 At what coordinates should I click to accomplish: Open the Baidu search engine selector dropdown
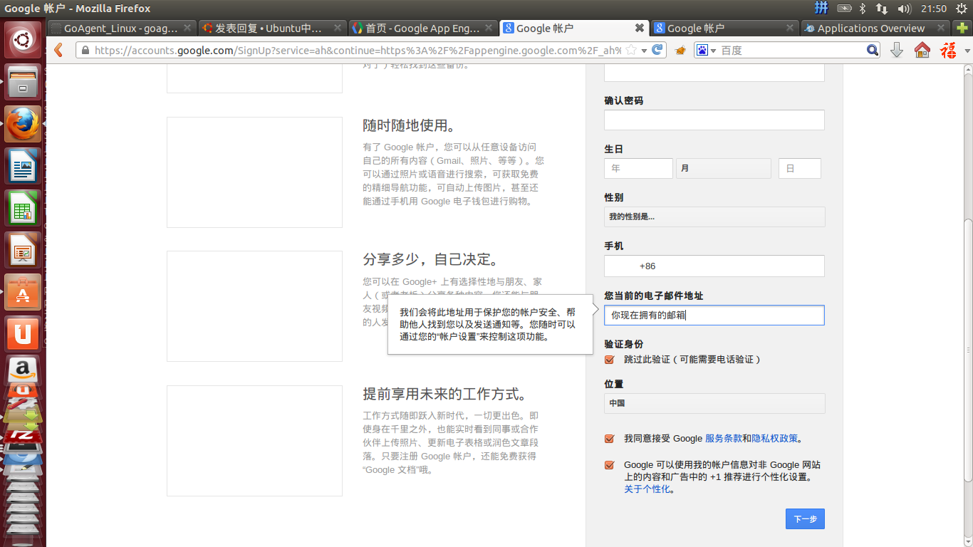coord(707,51)
